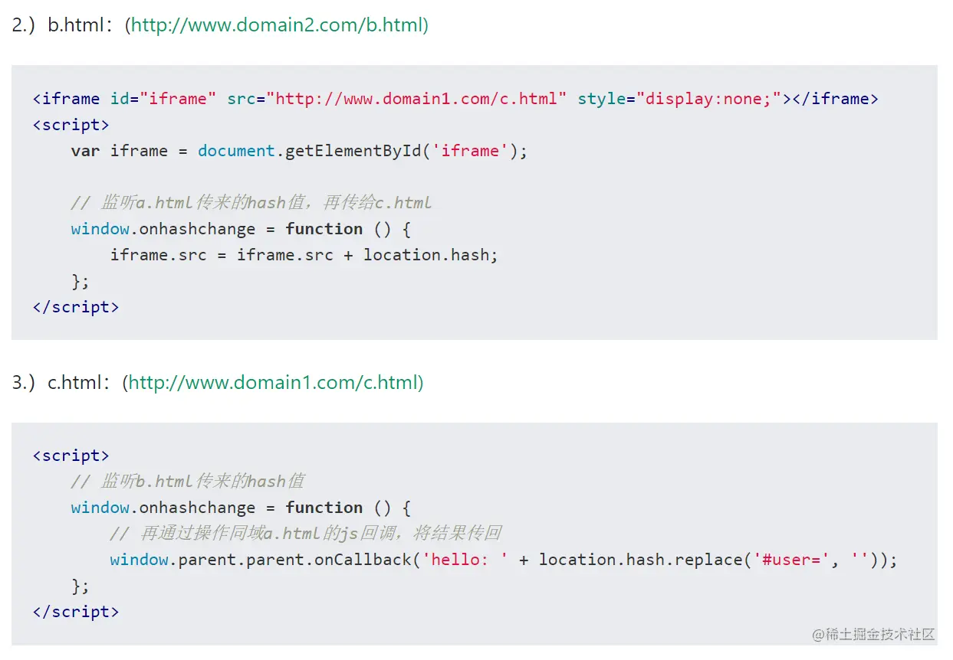The height and width of the screenshot is (660, 953).
Task: Click the iframe tag line with src attribute
Action: point(455,99)
